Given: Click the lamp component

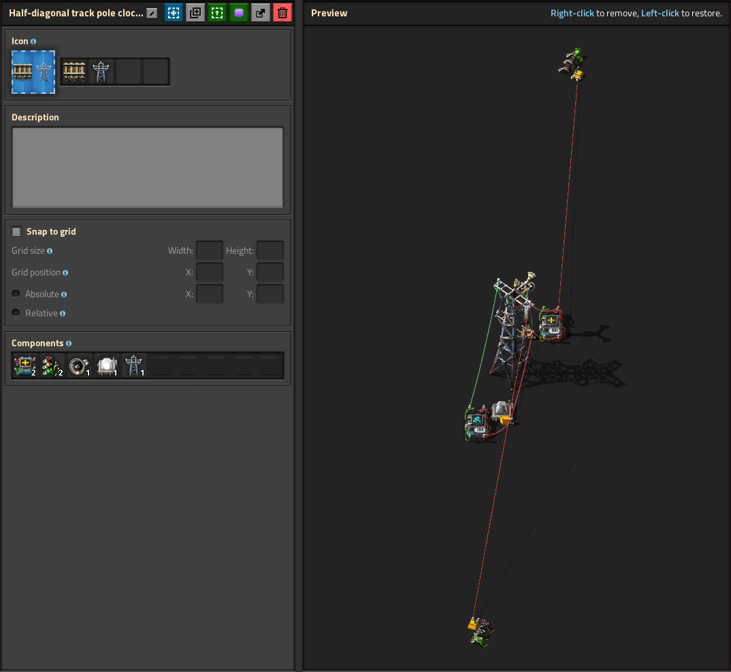Looking at the screenshot, I should coord(107,366).
